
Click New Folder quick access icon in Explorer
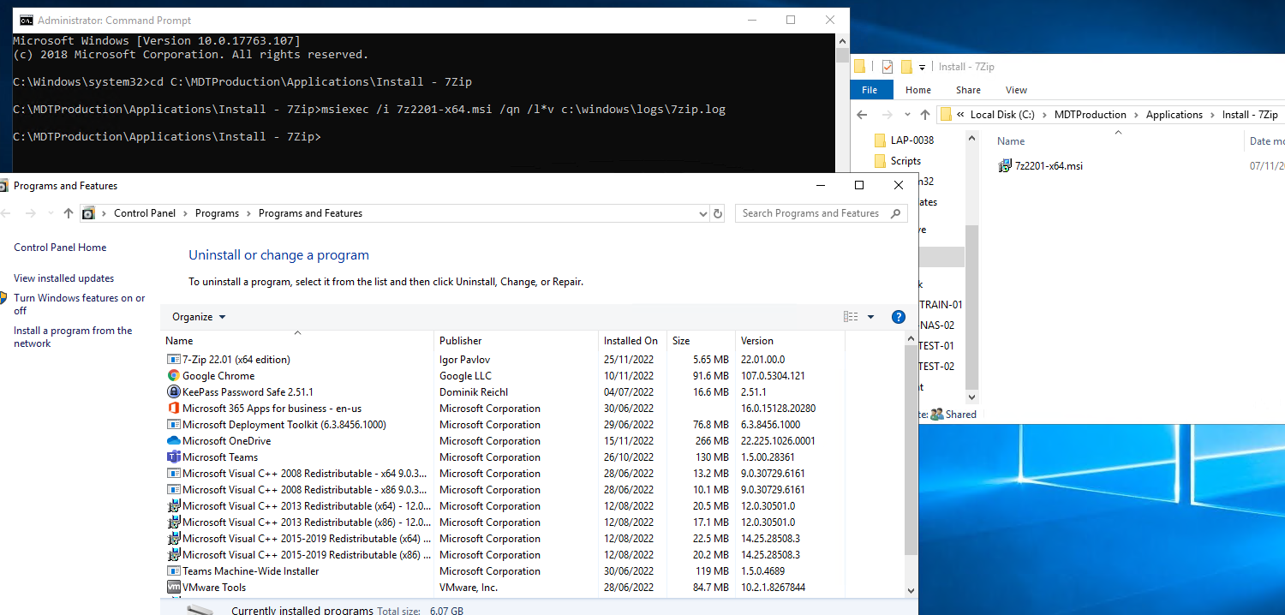[x=906, y=67]
